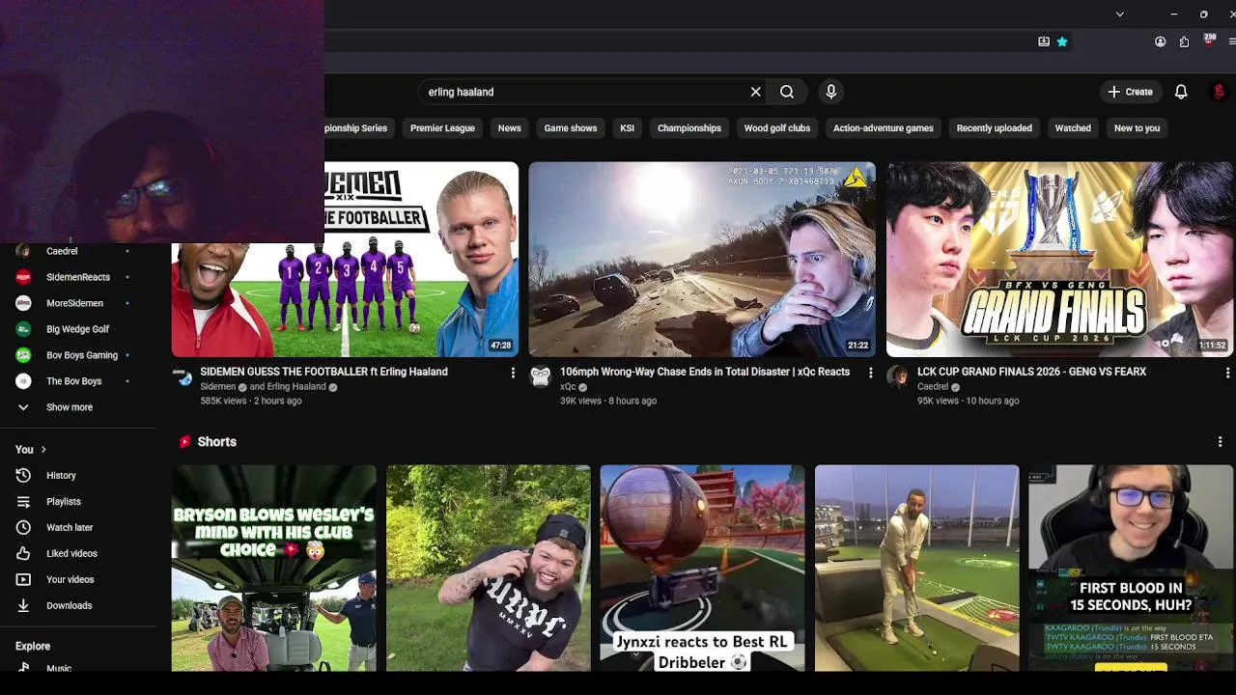This screenshot has height=695, width=1236.
Task: Open Caedrel subscription in sidebar
Action: pyautogui.click(x=77, y=251)
